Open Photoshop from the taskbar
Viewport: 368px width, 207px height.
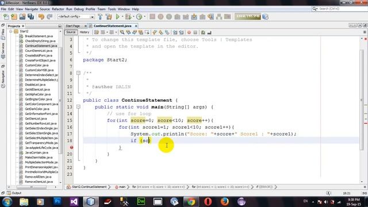coord(57,201)
